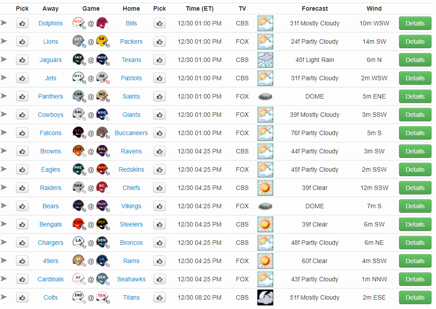Expand the Falcons at Buccaneers row arrow

[x=4, y=132]
